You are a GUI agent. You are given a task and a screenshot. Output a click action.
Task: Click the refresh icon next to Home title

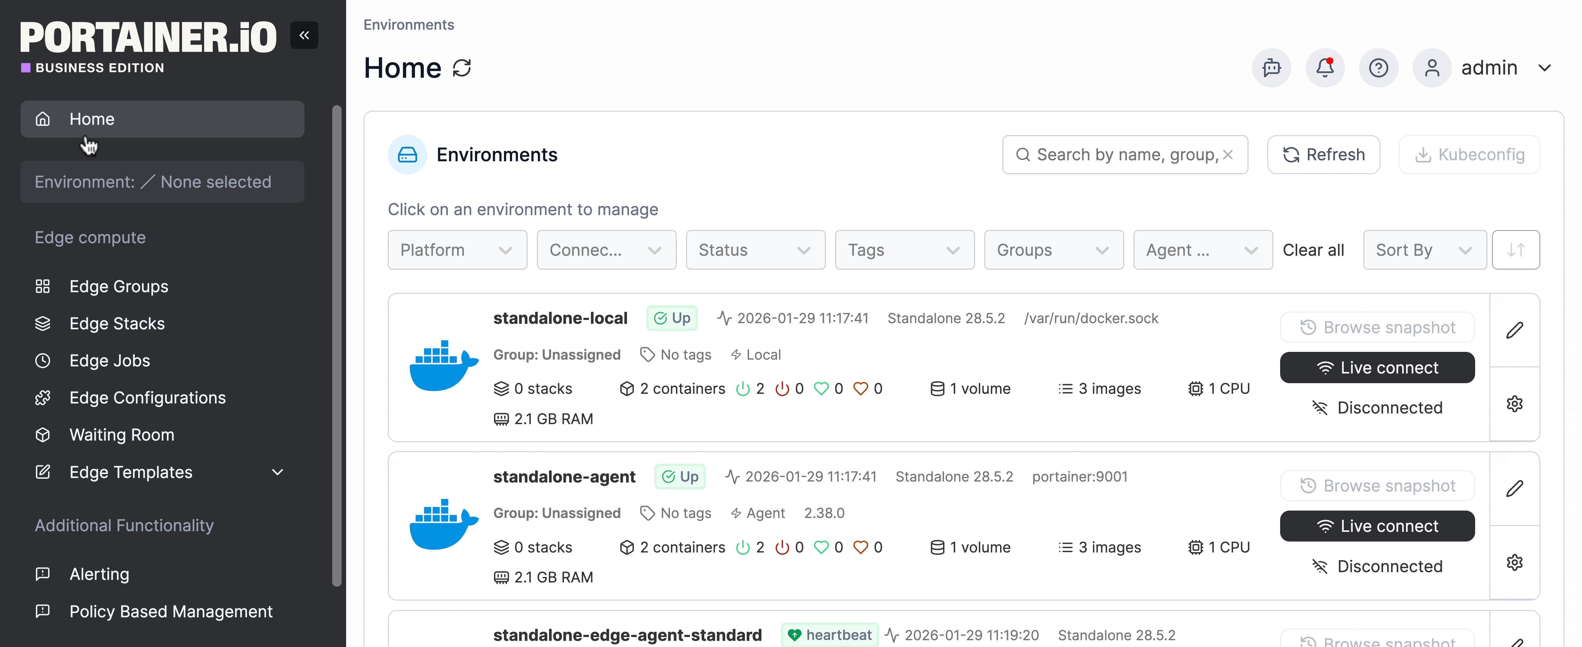tap(462, 68)
